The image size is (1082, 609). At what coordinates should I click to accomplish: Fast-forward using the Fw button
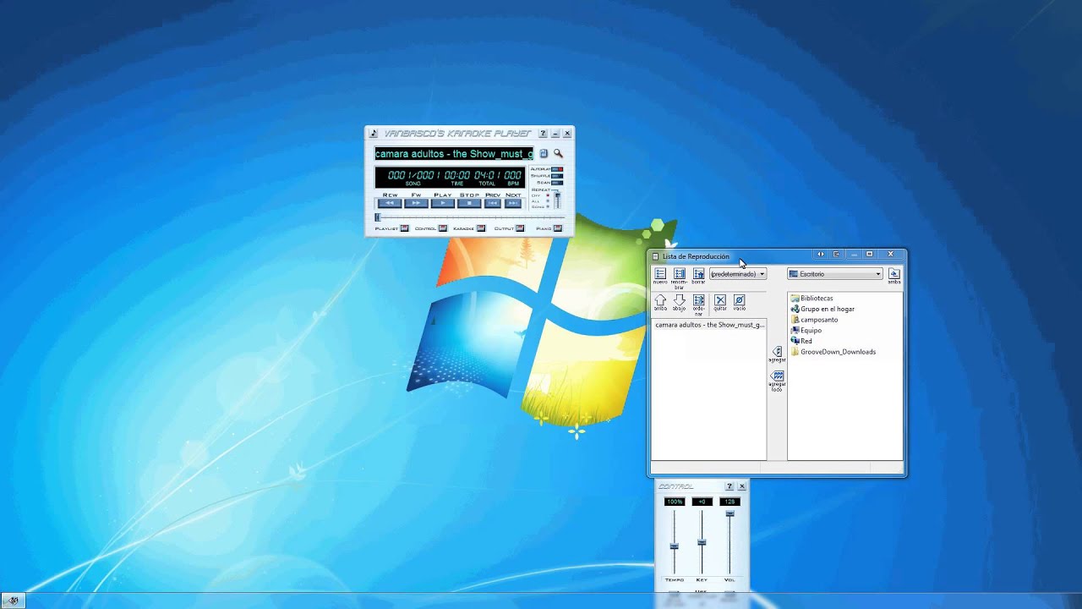416,203
